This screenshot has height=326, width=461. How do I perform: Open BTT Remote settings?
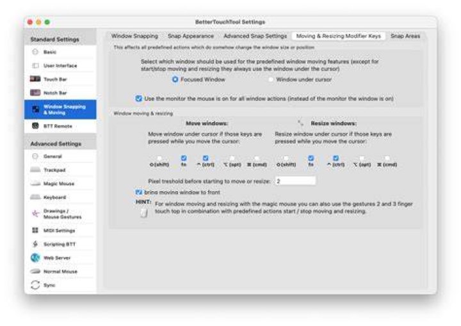[x=61, y=126]
